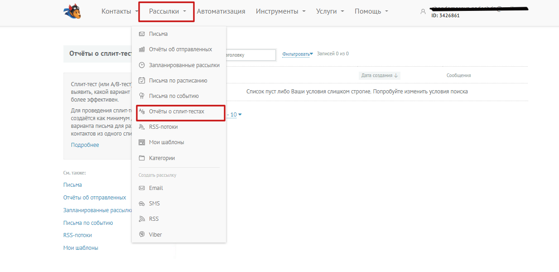Open the Контакты dropdown menu

[120, 11]
